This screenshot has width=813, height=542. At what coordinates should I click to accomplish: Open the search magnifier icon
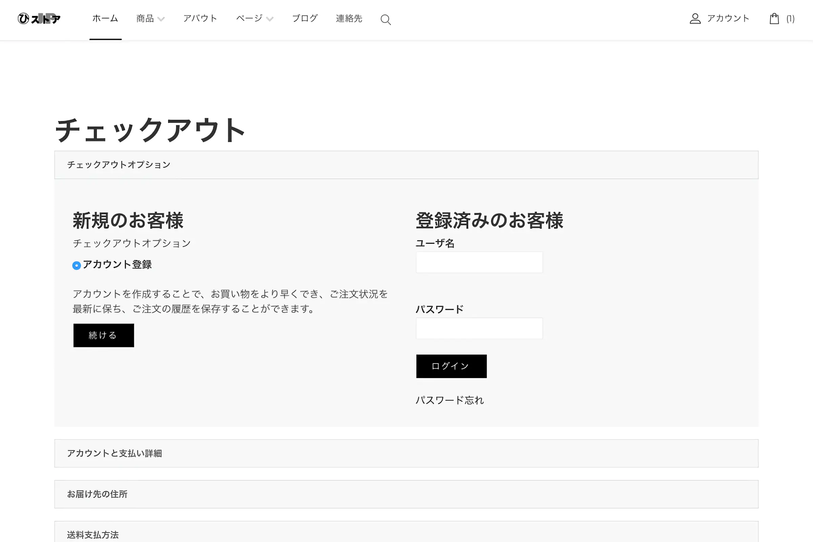(385, 20)
